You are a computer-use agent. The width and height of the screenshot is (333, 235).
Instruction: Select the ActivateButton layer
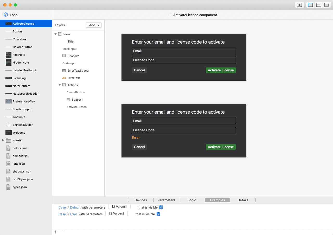pos(77,107)
